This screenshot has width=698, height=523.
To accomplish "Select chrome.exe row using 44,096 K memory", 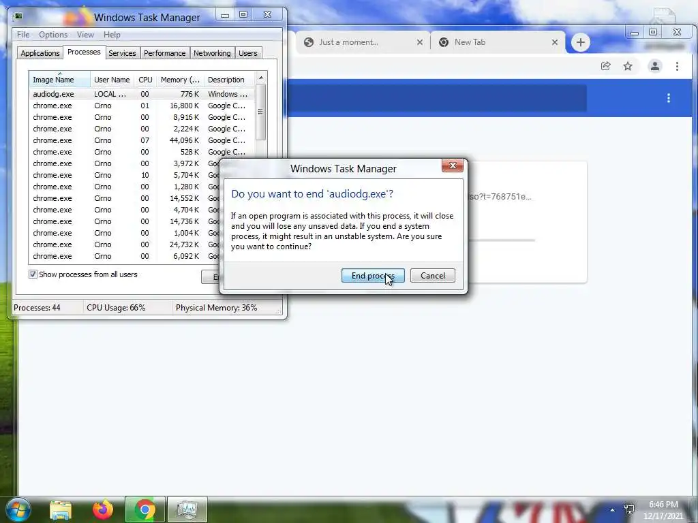I will click(x=142, y=140).
